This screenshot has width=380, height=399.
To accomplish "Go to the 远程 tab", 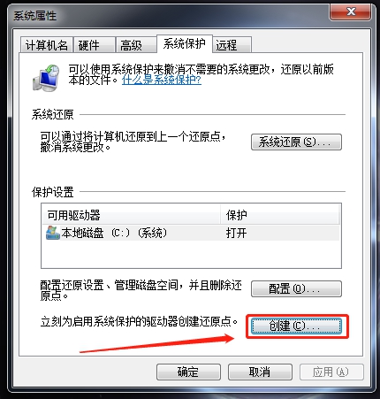I will [232, 45].
